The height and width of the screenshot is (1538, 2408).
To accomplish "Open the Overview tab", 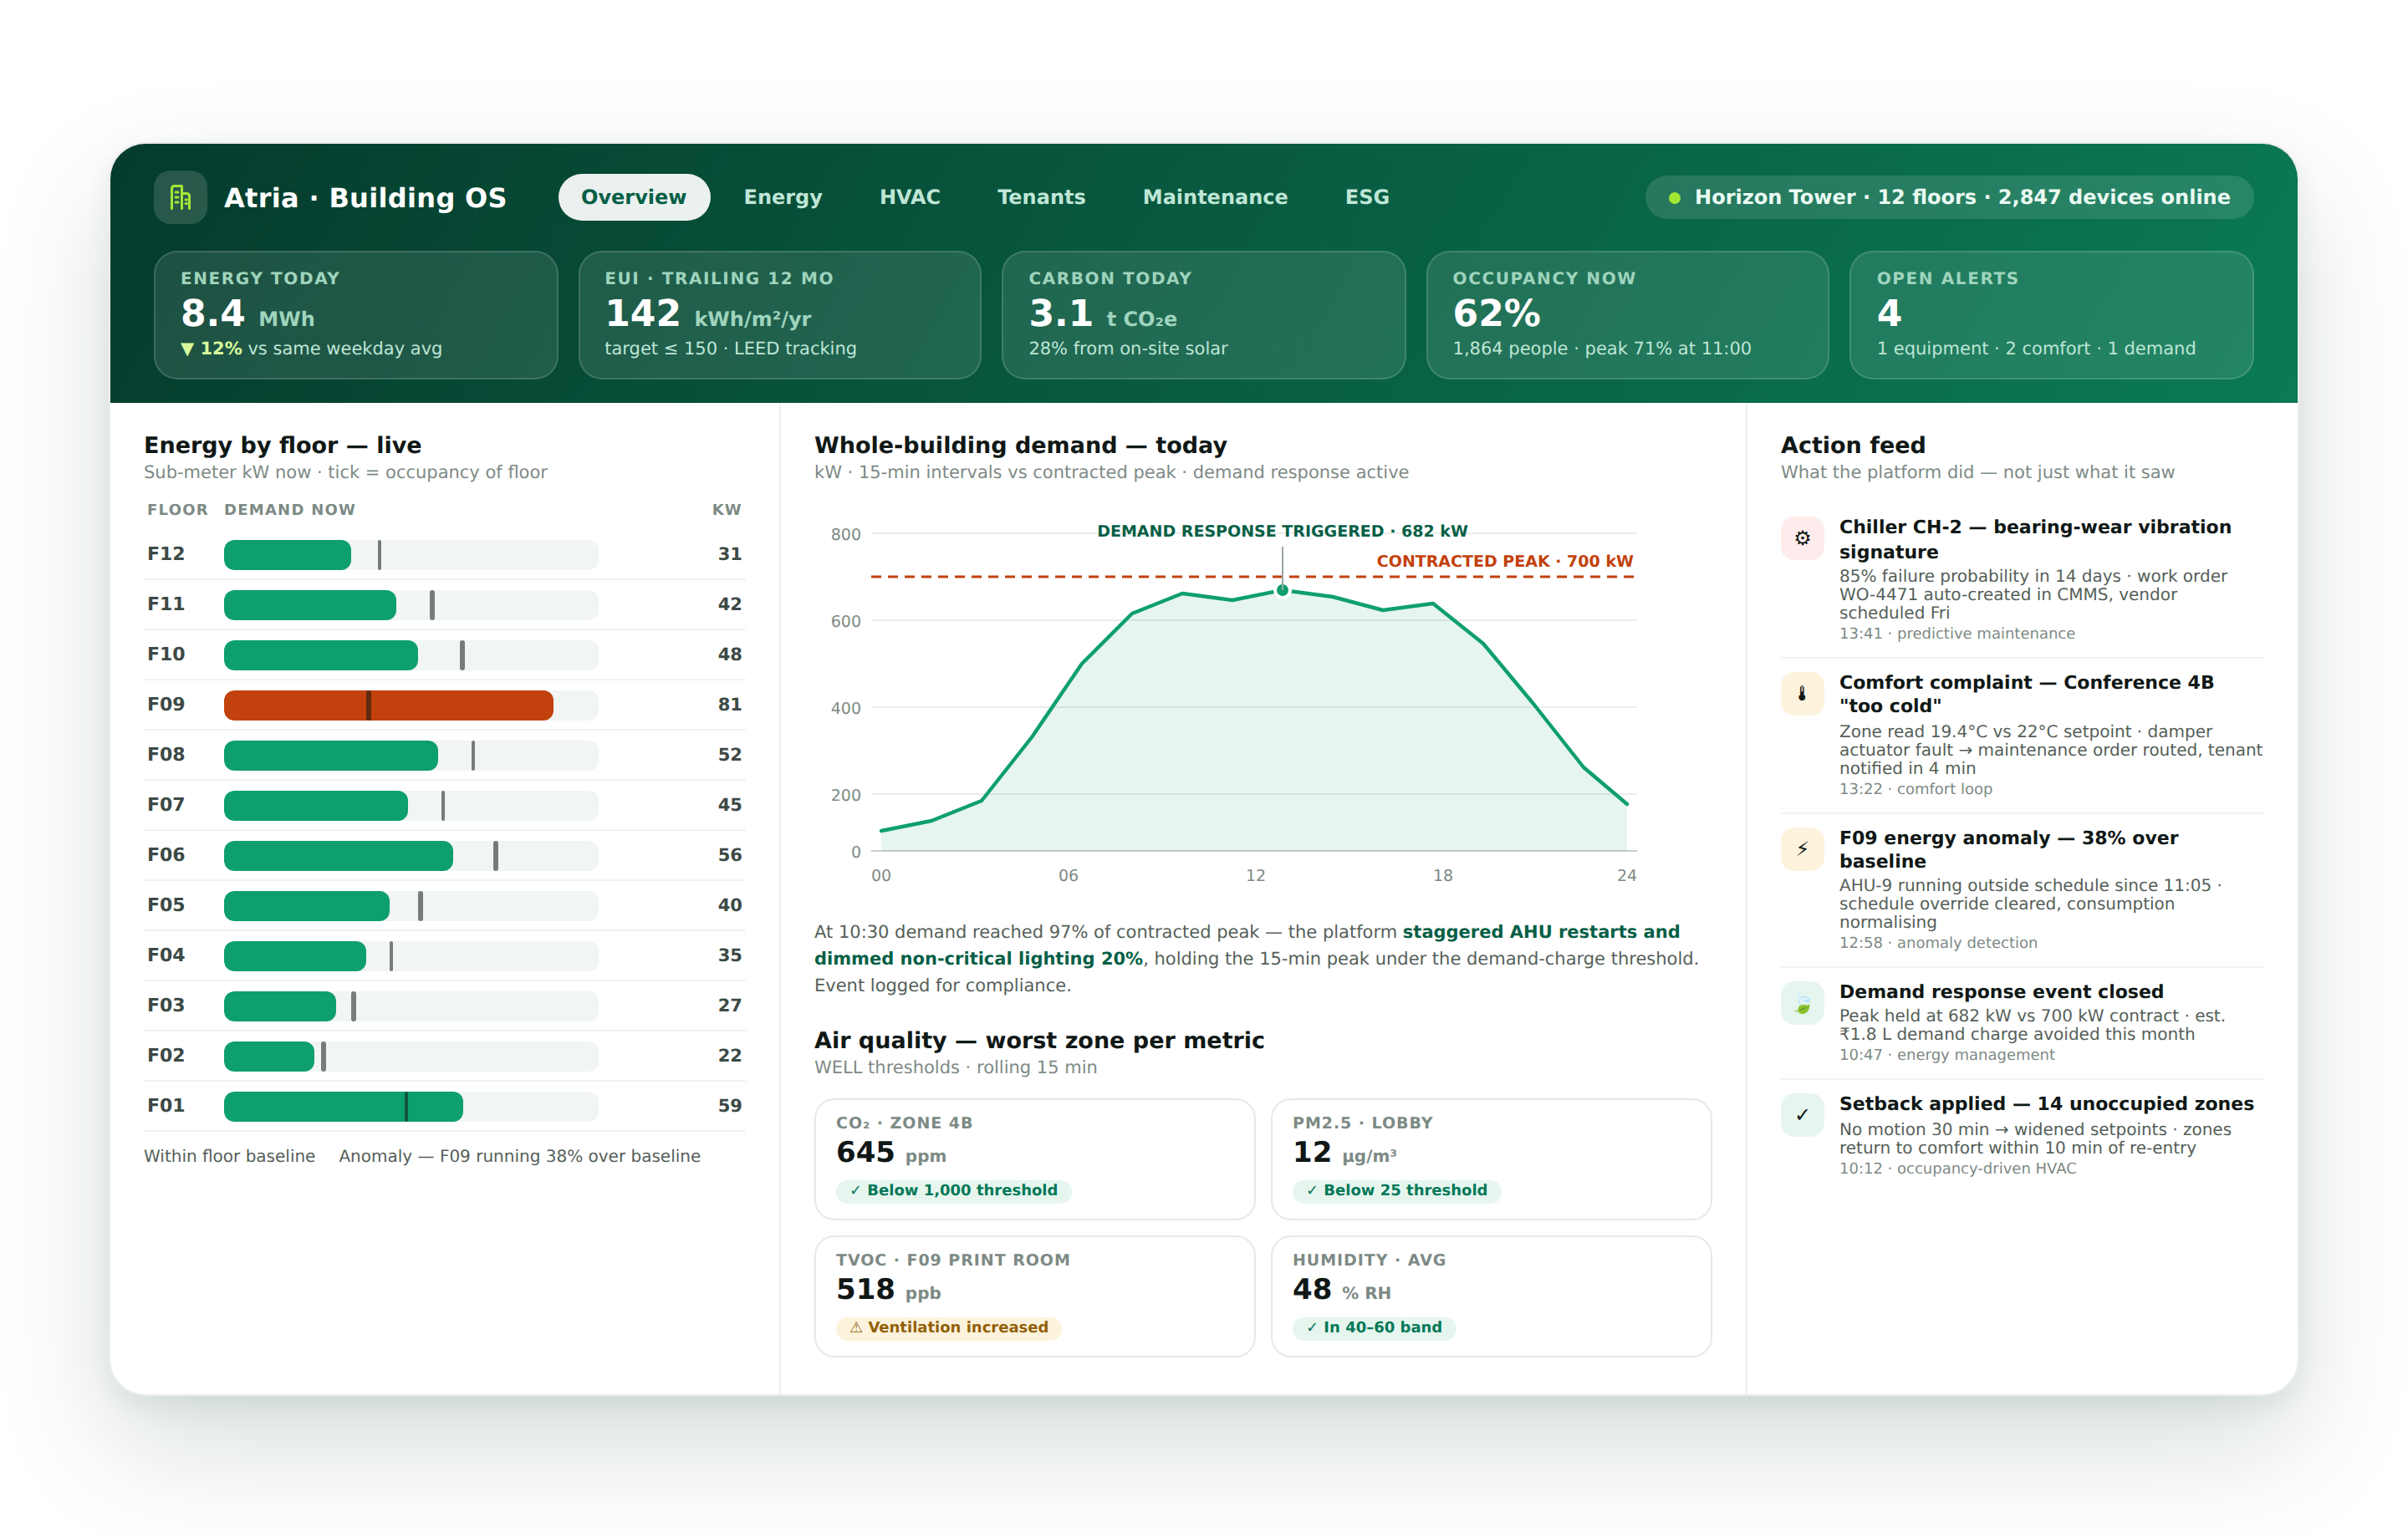I will [634, 197].
